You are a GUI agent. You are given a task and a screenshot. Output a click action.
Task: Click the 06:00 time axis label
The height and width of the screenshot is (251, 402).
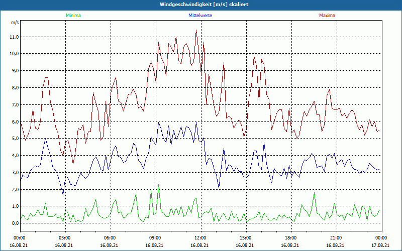111,238
